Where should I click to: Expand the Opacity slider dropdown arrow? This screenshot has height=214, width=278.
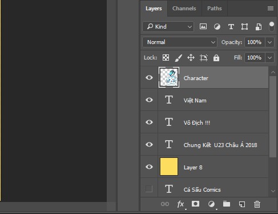269,42
